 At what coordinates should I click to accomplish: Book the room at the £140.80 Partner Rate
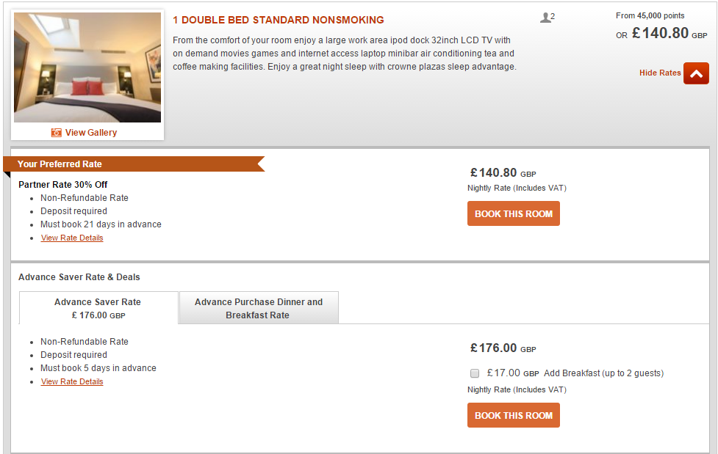(513, 213)
